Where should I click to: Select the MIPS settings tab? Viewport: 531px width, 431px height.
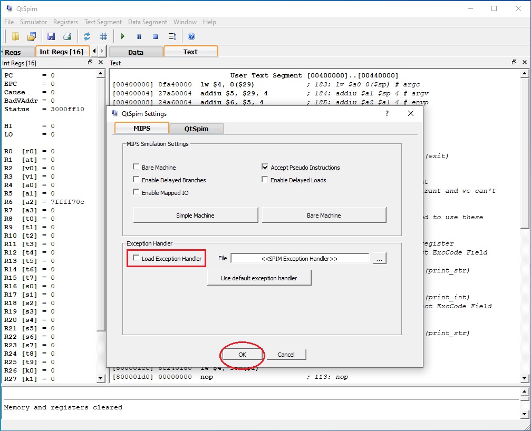pos(142,128)
